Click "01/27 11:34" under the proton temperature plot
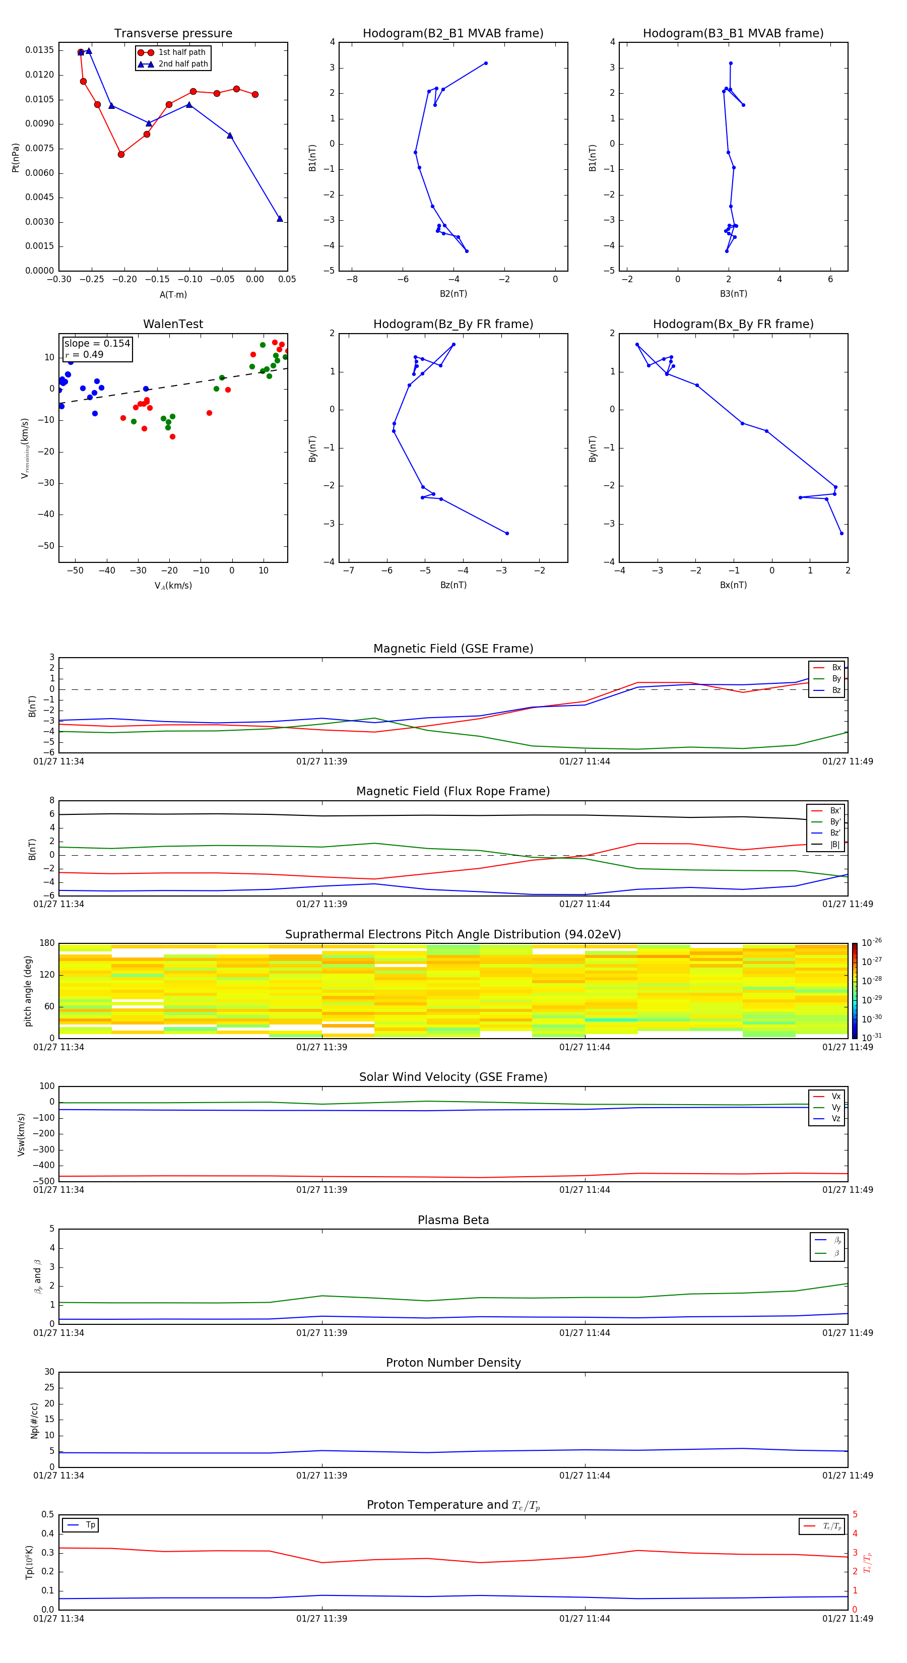The width and height of the screenshot is (907, 1663). pos(59,1619)
